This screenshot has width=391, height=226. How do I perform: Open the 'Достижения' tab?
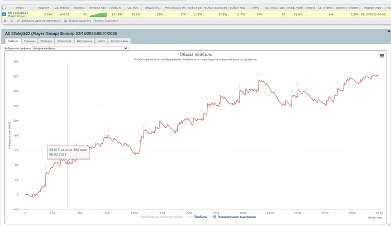[x=84, y=41]
